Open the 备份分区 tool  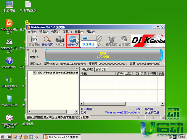124,41
